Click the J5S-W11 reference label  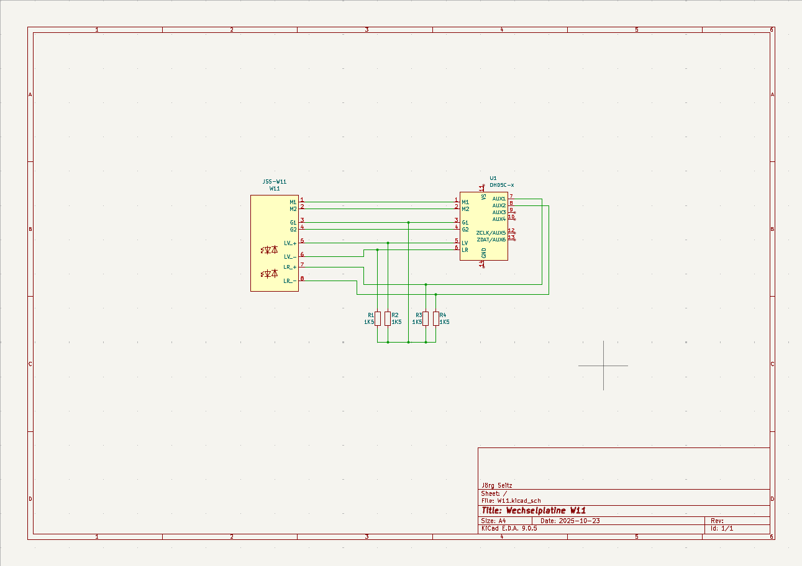(275, 182)
